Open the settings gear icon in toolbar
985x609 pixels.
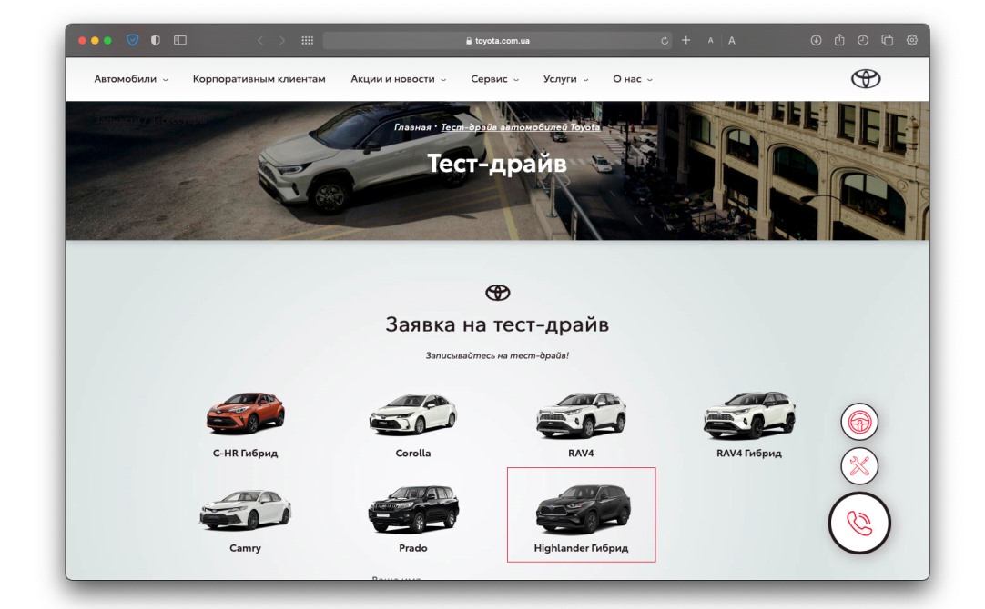point(912,40)
